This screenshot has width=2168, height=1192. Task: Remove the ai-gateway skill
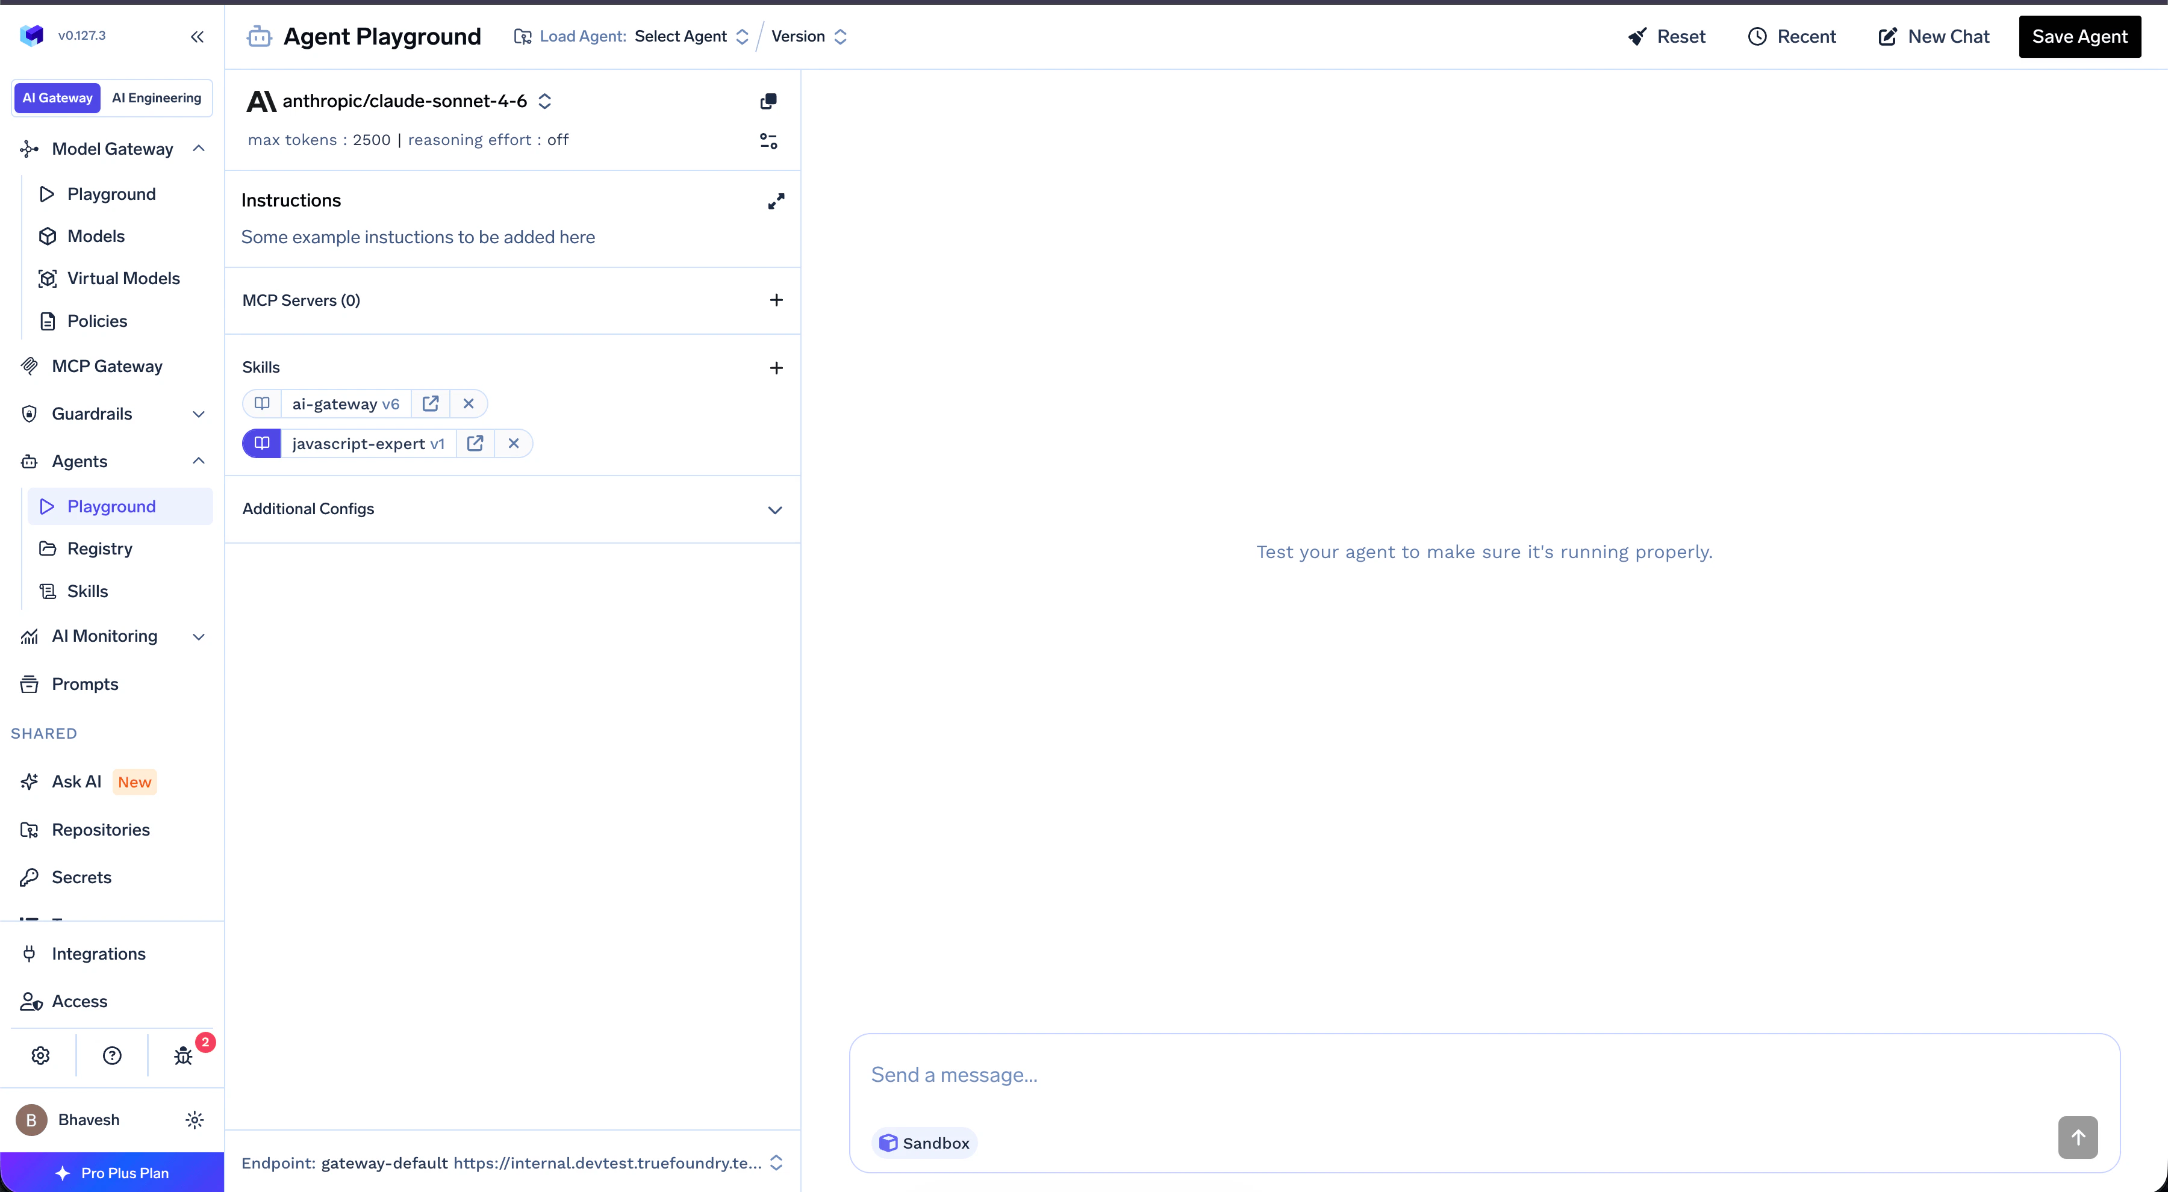coord(469,404)
